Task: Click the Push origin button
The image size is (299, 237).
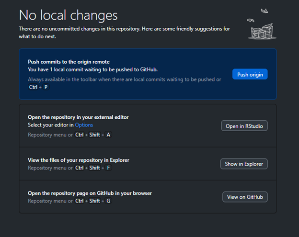Action: pyautogui.click(x=250, y=74)
